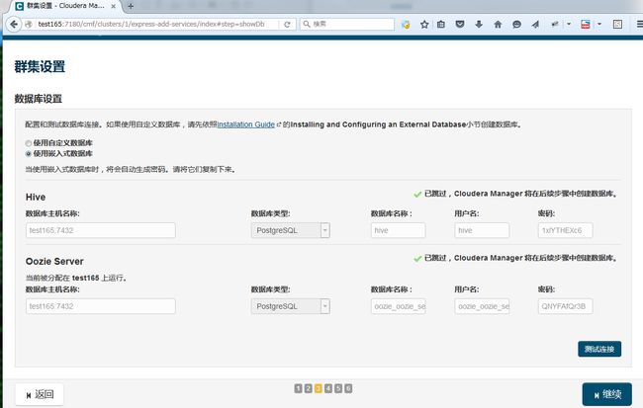Image resolution: width=643 pixels, height=408 pixels.
Task: Open the Firefox hamburger menu
Action: point(639,24)
